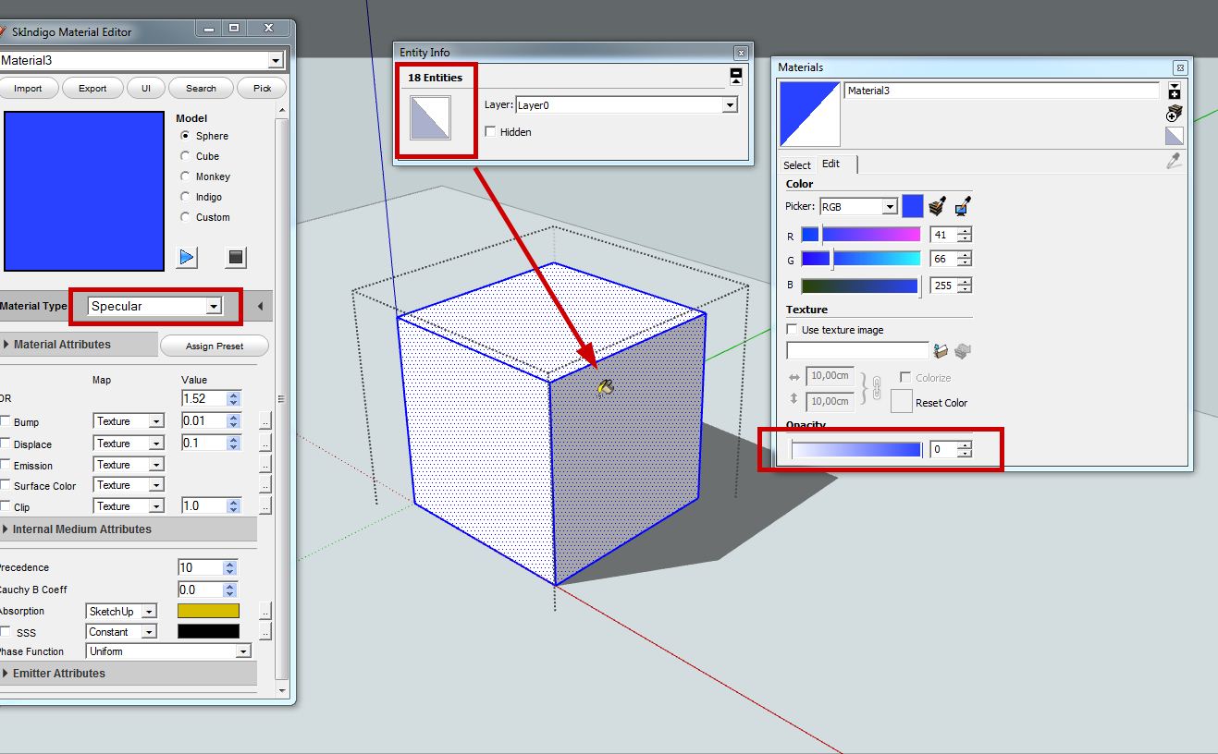This screenshot has width=1218, height=754.
Task: Click the Match Color on Screen icon
Action: (x=963, y=206)
